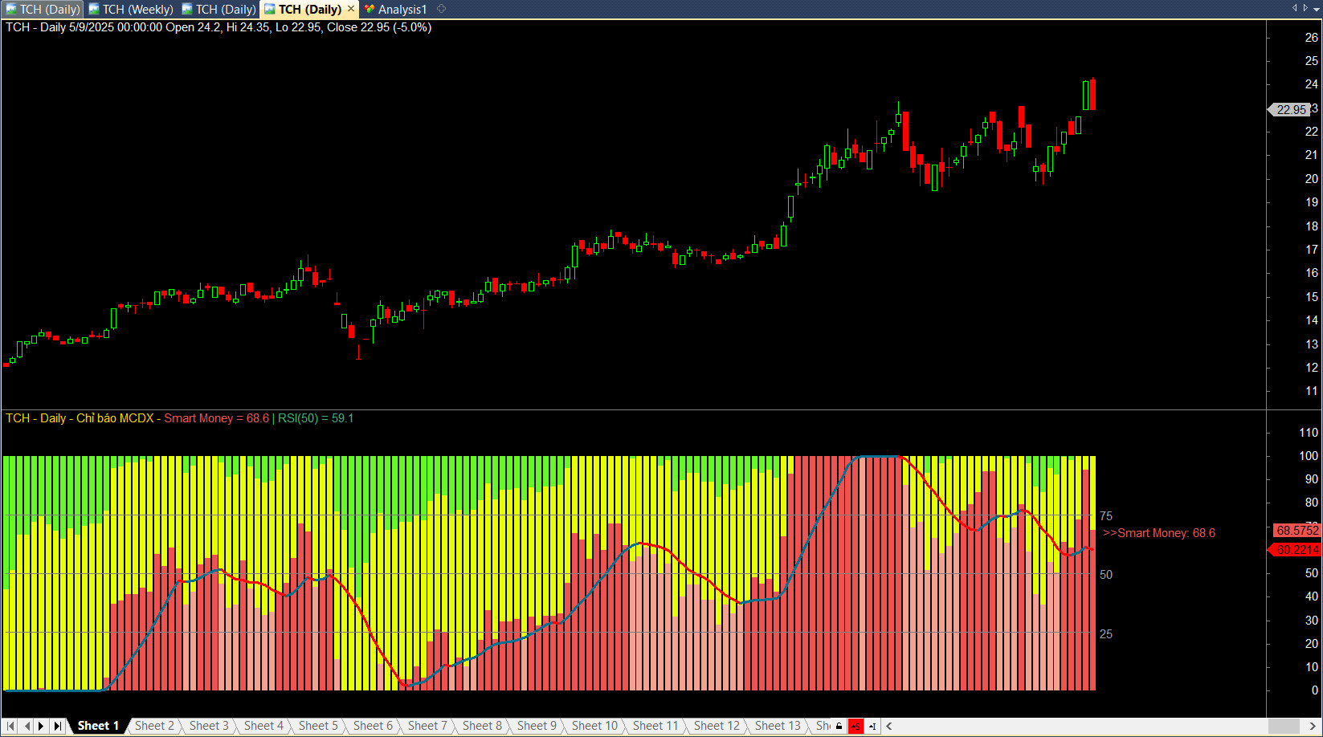Jump to the first sheet
This screenshot has width=1323, height=737.
click(10, 726)
